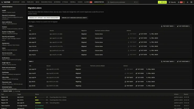194x109 pixels.
Task: Collapse the Recent Tasks panel chevron
Action: (x=2, y=91)
